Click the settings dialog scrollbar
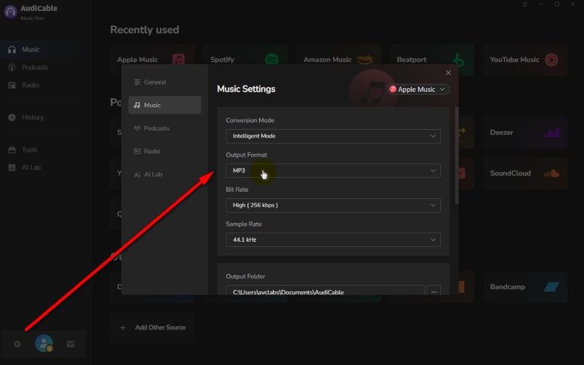Image resolution: width=584 pixels, height=365 pixels. click(457, 155)
